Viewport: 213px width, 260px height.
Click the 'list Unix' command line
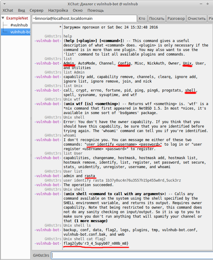click(x=73, y=86)
